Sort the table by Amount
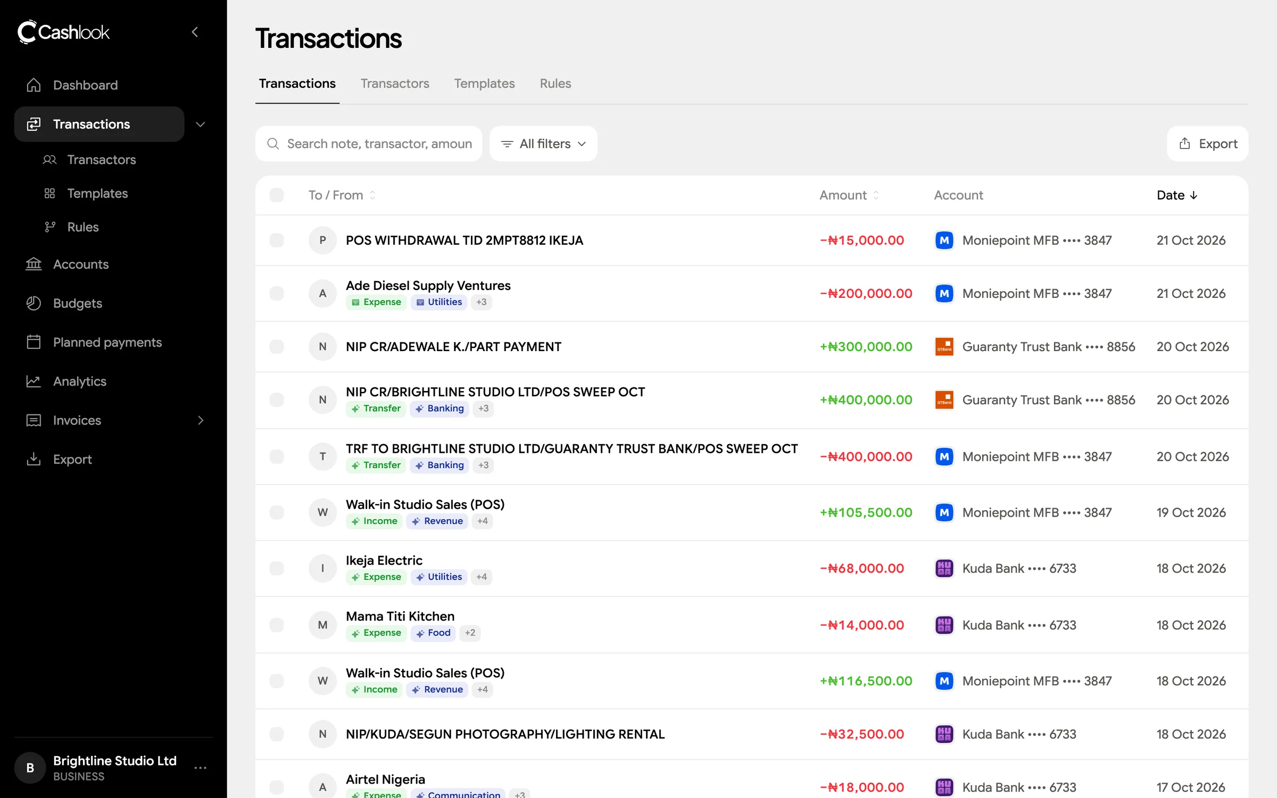 849,195
